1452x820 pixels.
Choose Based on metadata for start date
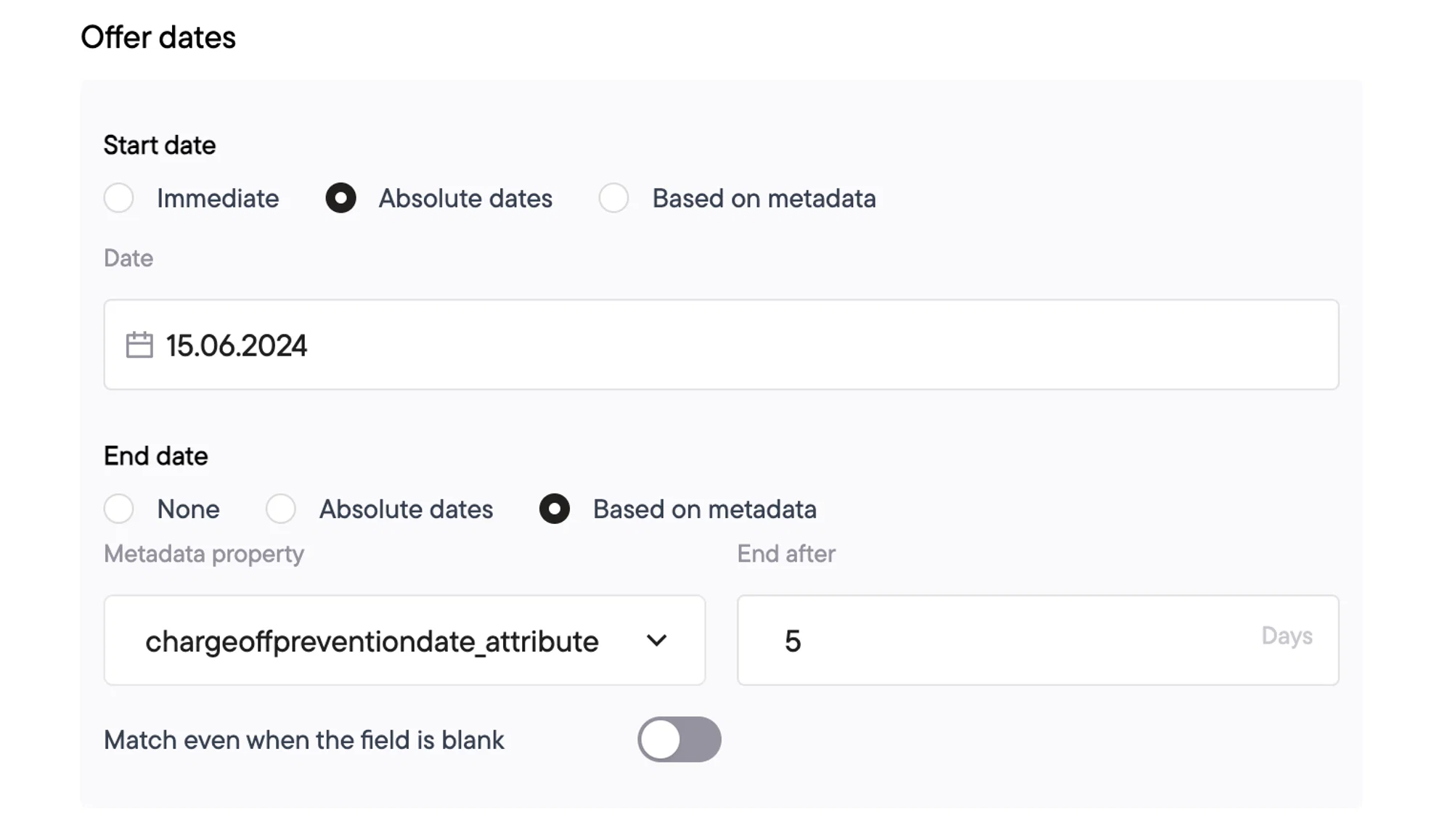(x=613, y=197)
